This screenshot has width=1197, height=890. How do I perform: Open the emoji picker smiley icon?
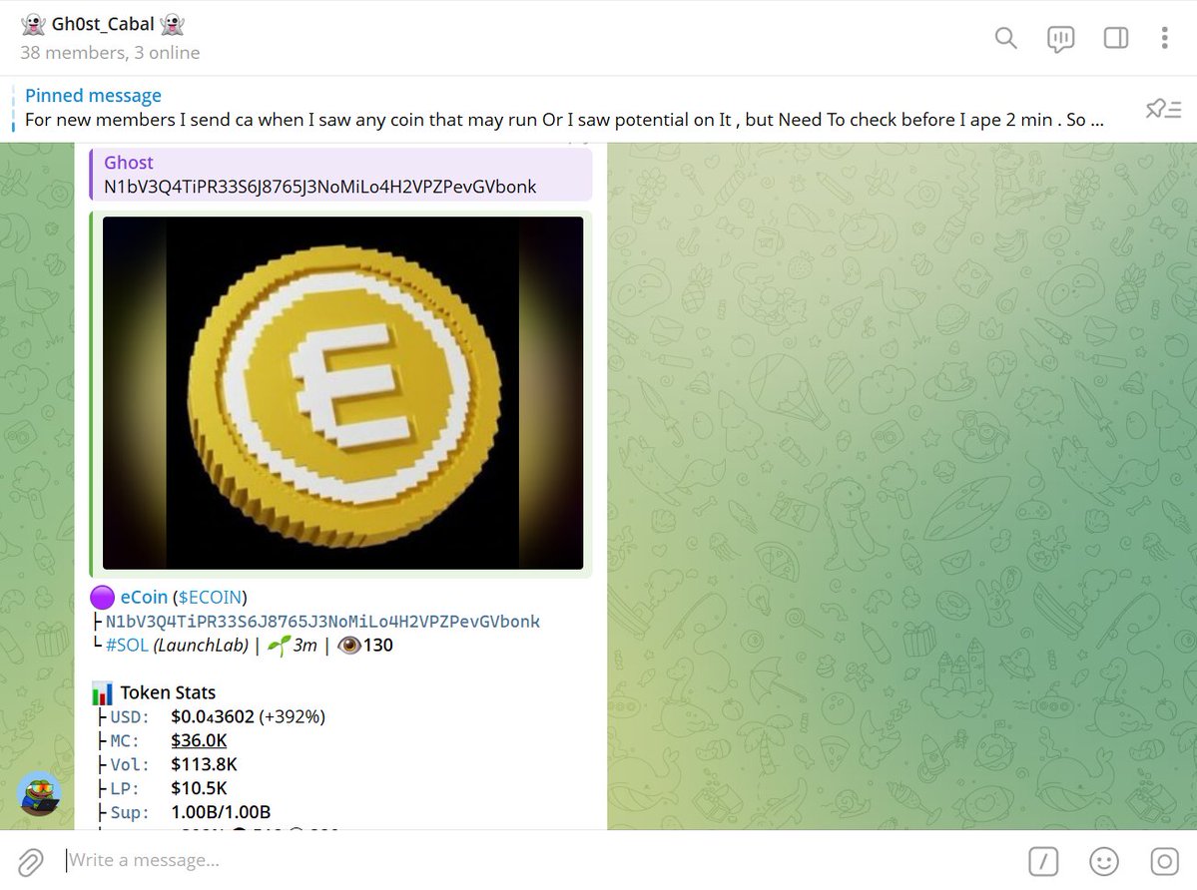click(1103, 861)
